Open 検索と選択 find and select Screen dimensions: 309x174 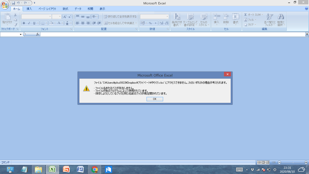click(281, 20)
